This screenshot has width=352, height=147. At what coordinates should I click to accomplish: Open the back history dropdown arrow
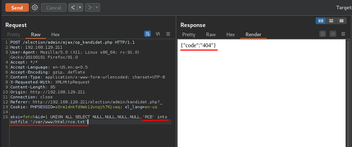[x=80, y=7]
